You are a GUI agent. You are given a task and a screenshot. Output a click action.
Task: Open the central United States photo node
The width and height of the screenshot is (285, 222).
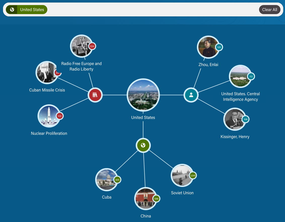(143, 95)
